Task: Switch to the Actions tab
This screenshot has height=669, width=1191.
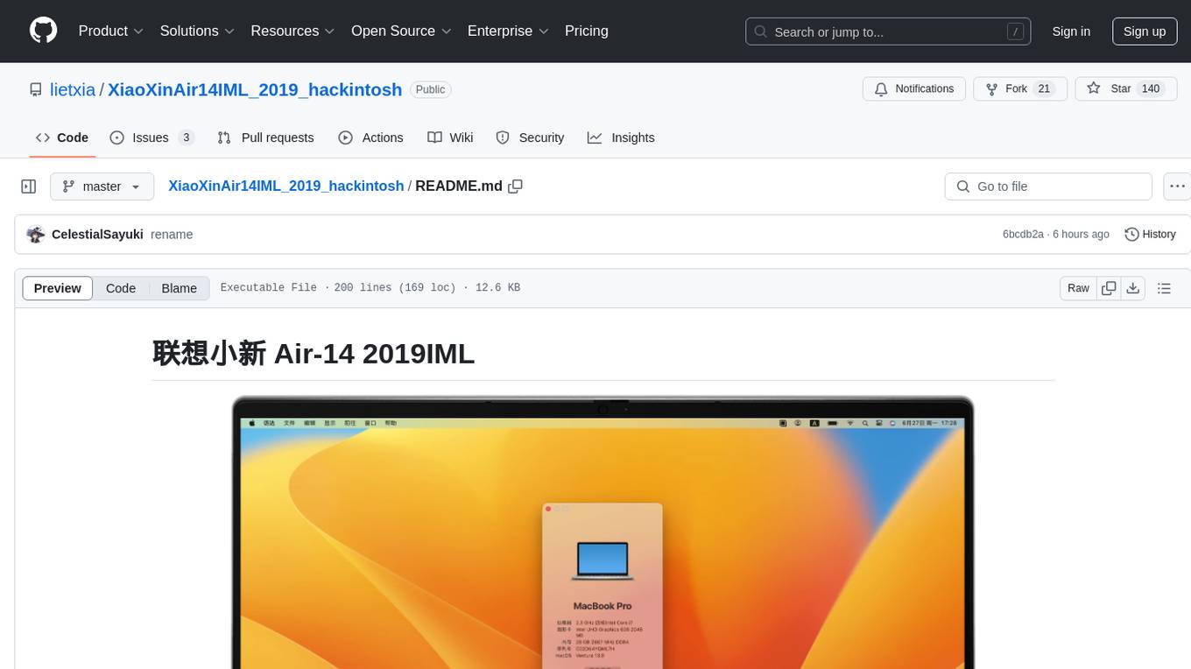Action: click(x=370, y=137)
